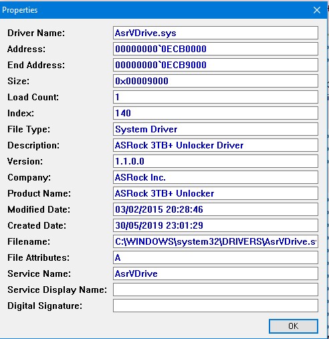Click the 'Version:' label
This screenshot has width=329, height=339.
(25, 161)
